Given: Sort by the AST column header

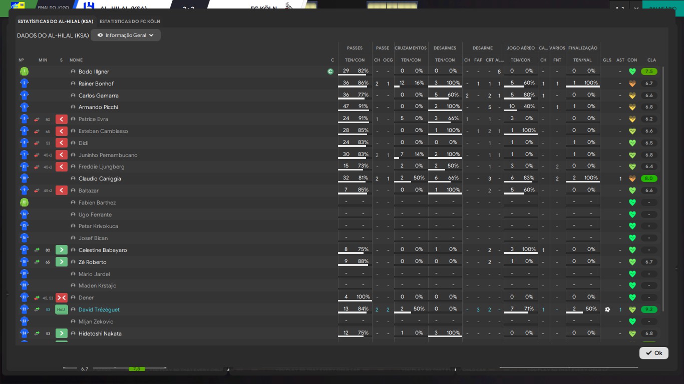Looking at the screenshot, I should pyautogui.click(x=620, y=60).
